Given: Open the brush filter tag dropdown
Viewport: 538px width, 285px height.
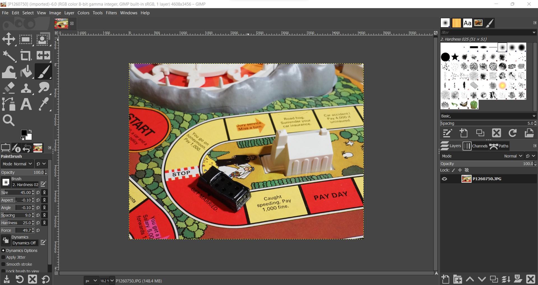Looking at the screenshot, I should [x=534, y=33].
